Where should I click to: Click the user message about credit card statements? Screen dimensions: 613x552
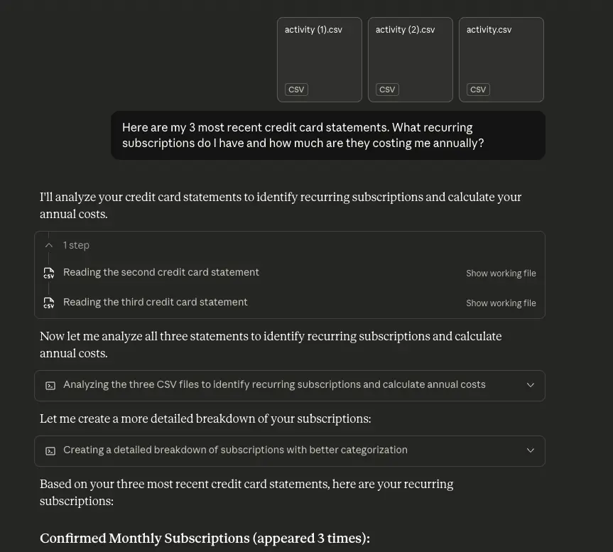(x=327, y=135)
